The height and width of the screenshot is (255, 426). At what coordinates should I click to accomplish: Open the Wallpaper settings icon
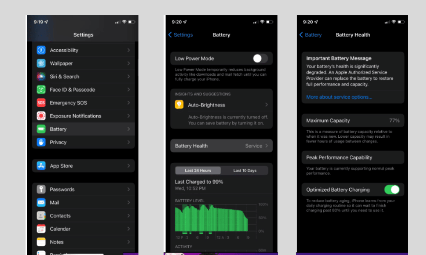pos(41,63)
